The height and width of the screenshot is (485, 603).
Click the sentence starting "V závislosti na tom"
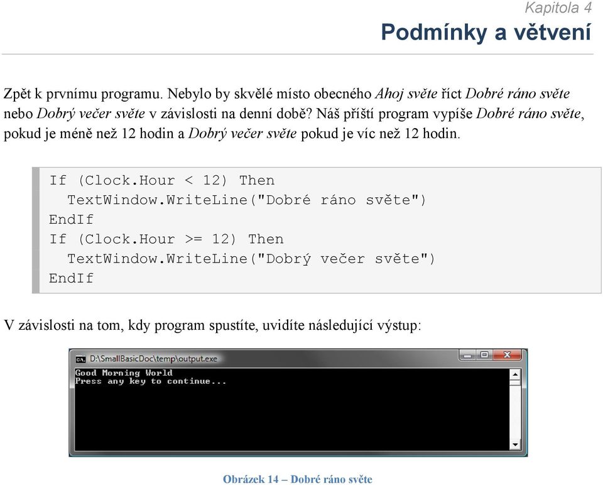[213, 325]
